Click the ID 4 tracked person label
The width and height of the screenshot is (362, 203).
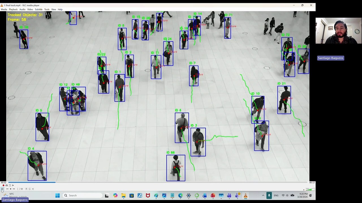31,149
